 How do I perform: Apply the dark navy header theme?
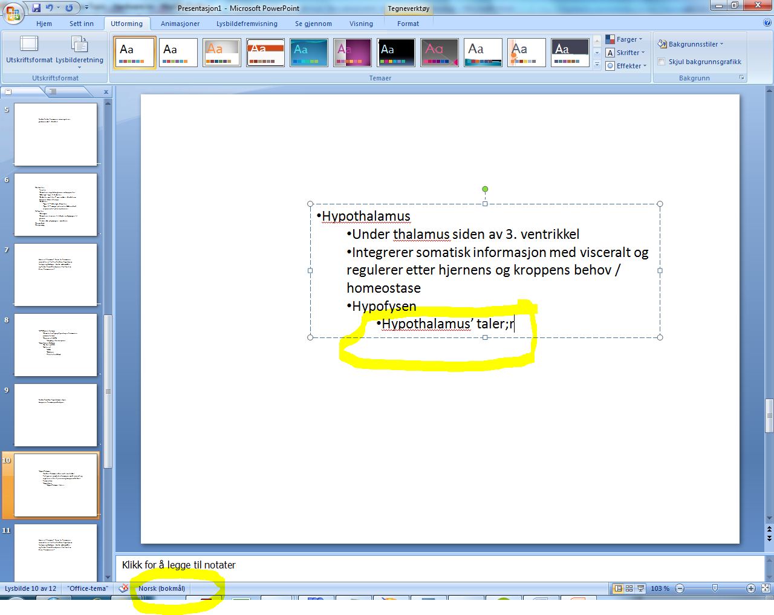570,53
